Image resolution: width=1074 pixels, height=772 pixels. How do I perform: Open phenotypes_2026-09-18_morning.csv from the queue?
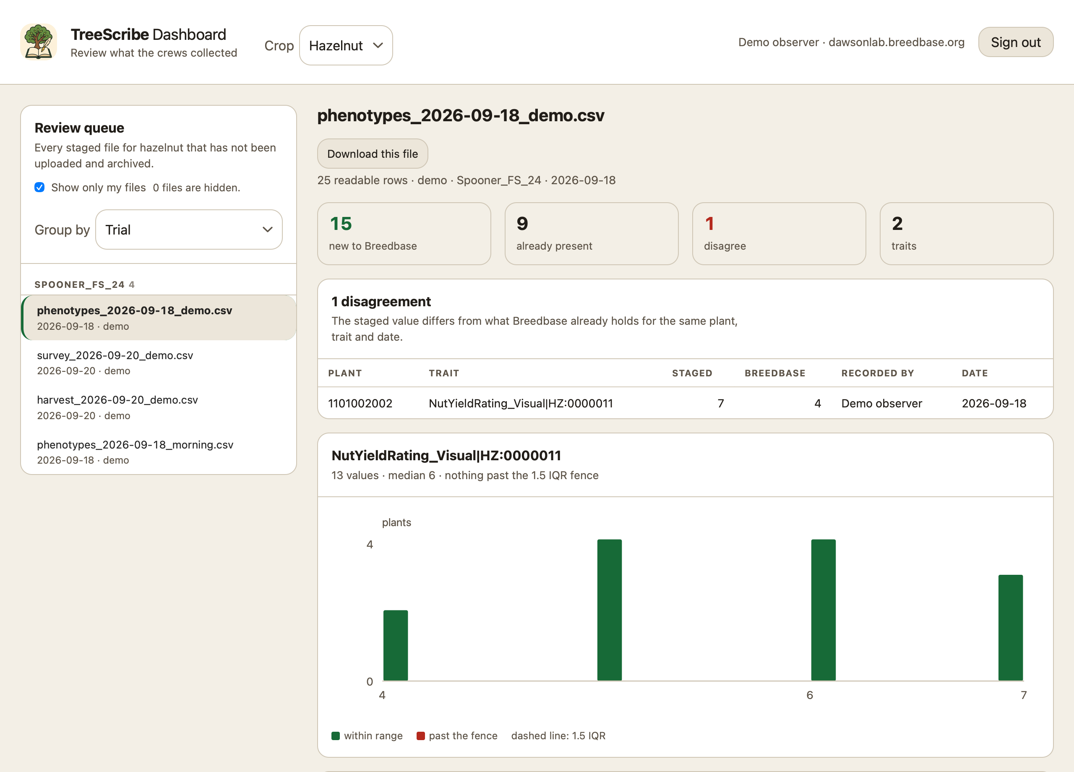click(x=159, y=452)
